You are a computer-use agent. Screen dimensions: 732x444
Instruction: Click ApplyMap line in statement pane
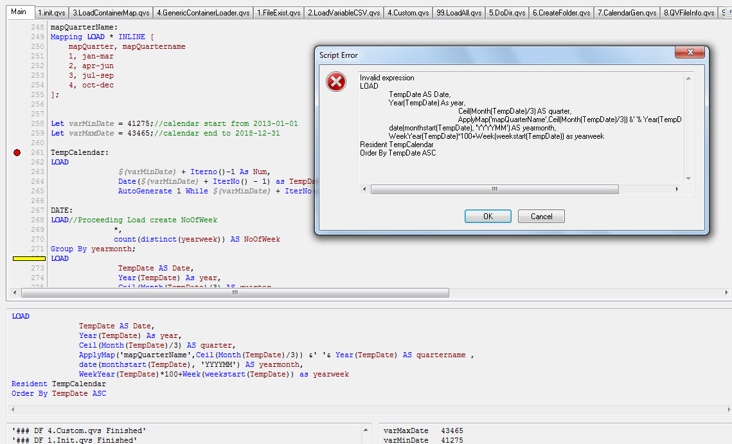point(276,355)
